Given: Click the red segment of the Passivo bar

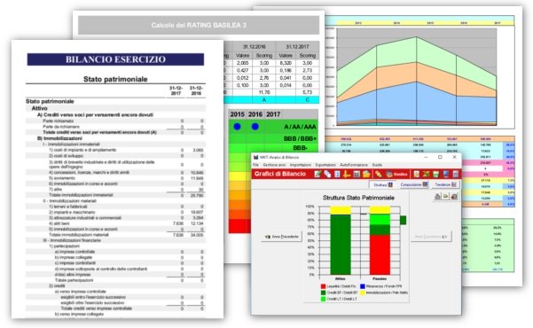Looking at the screenshot, I should (380, 254).
